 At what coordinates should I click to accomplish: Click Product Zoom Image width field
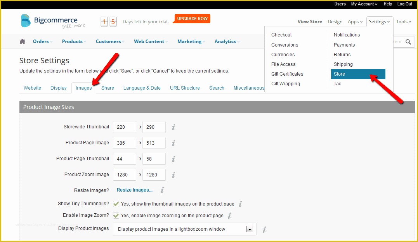pyautogui.click(x=125, y=175)
